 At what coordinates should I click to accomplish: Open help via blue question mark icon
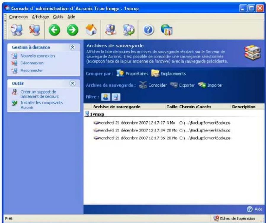pyautogui.click(x=148, y=30)
